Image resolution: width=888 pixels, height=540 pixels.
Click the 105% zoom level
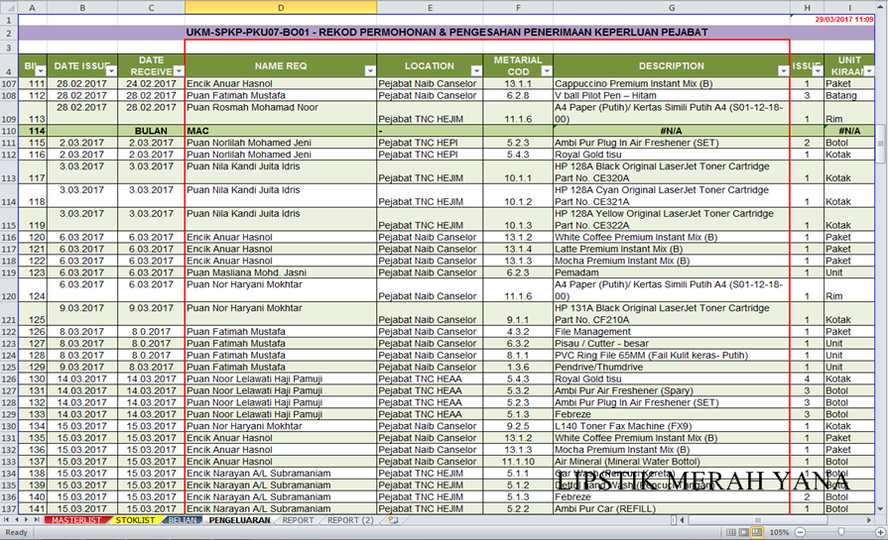(x=779, y=532)
